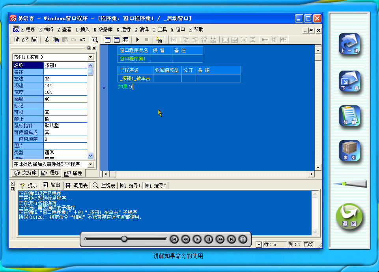Screen dimensions: 379x272
Task: Click the seek slider thumb on player
Action: (x=124, y=239)
